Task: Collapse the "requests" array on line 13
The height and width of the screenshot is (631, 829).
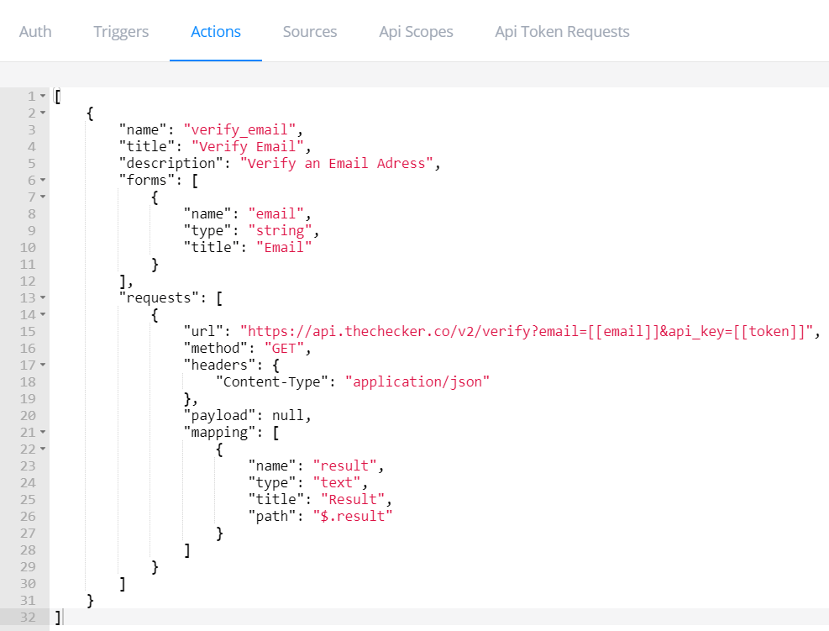Action: point(43,297)
